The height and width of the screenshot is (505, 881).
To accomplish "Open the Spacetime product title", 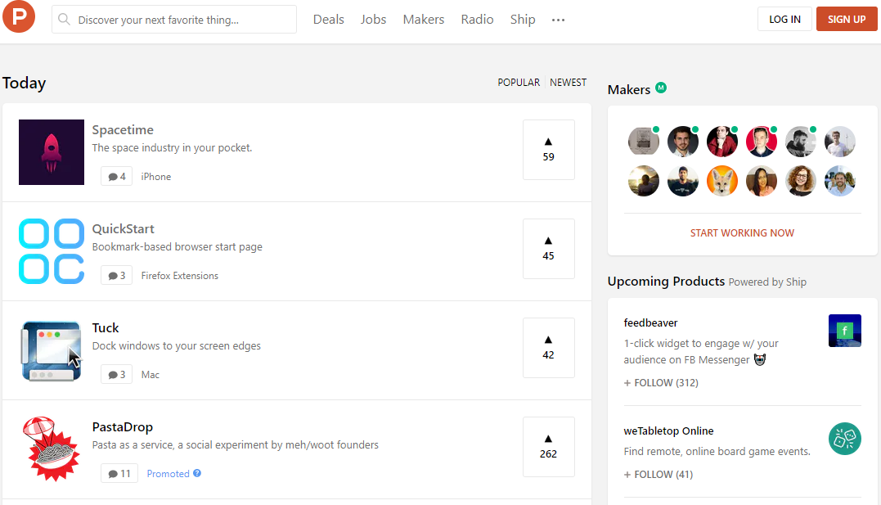I will (x=123, y=130).
